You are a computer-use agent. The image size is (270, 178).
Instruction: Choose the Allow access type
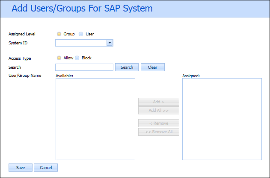tap(59, 58)
